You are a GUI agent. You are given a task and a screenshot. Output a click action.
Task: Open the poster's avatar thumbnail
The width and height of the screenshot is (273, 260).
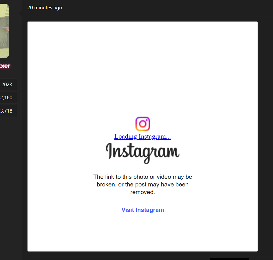pyautogui.click(x=4, y=31)
